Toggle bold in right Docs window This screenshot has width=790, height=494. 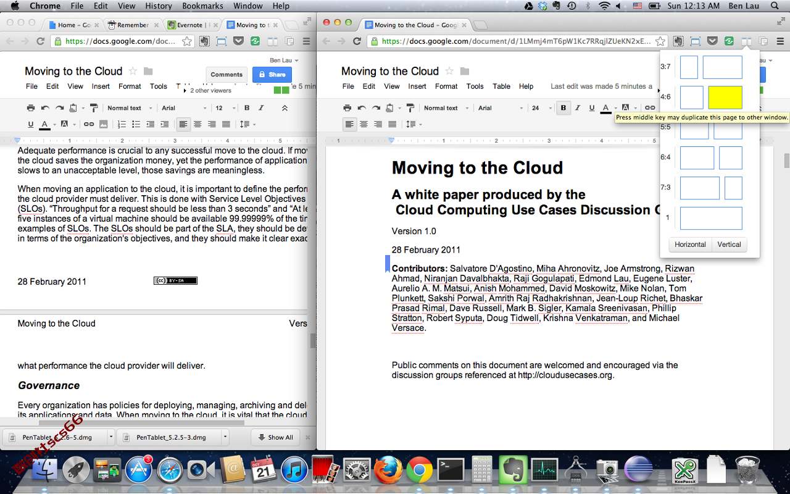[x=563, y=108]
